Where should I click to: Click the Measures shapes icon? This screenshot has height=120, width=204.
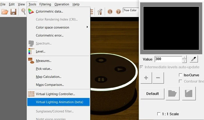(x=31, y=61)
